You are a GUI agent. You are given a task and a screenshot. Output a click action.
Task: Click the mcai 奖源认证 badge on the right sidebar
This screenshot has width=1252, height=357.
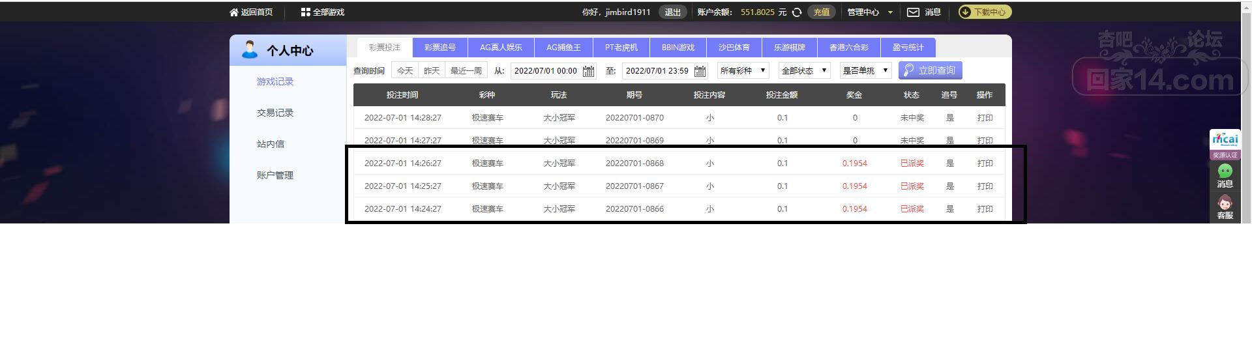pyautogui.click(x=1225, y=145)
